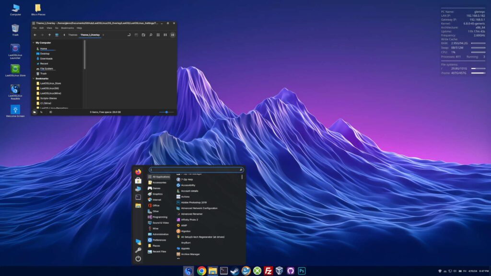Collapse the Bookmarks sidebar section
Image resolution: width=491 pixels, height=276 pixels.
coord(33,79)
